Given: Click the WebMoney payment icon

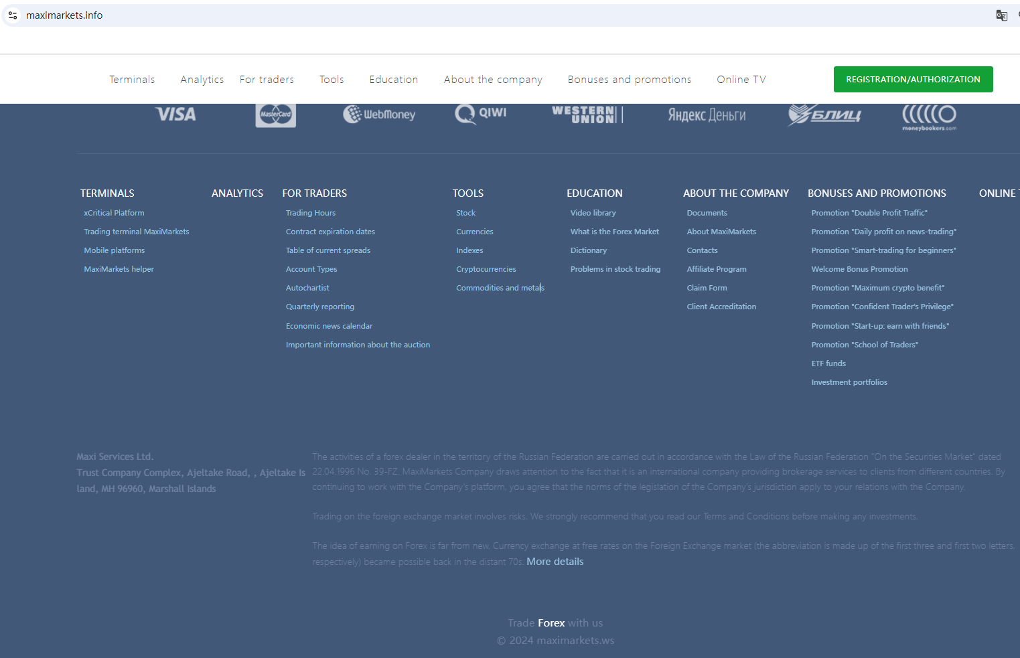Looking at the screenshot, I should pos(379,114).
